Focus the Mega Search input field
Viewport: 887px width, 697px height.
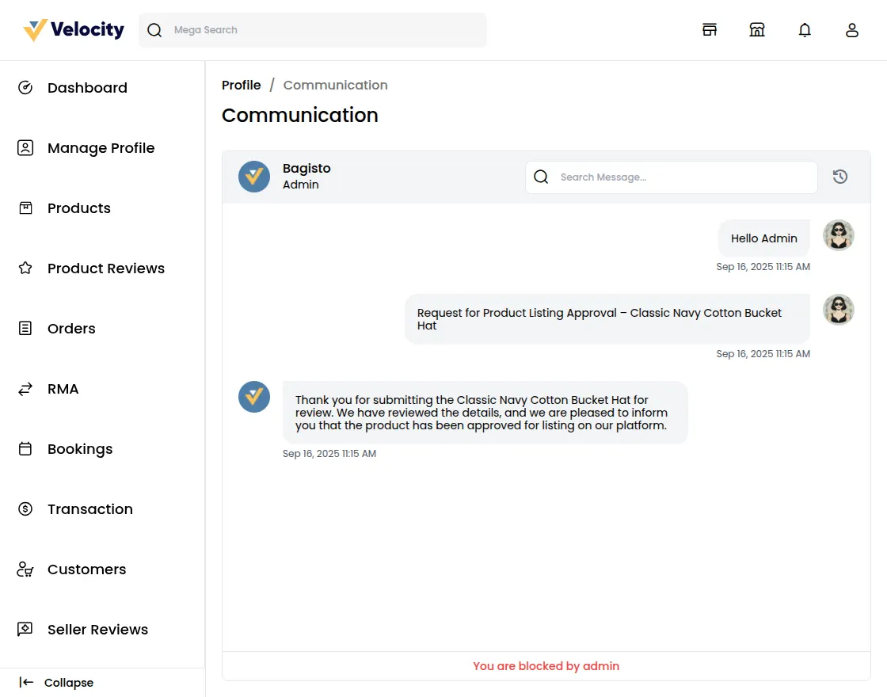pyautogui.click(x=325, y=30)
